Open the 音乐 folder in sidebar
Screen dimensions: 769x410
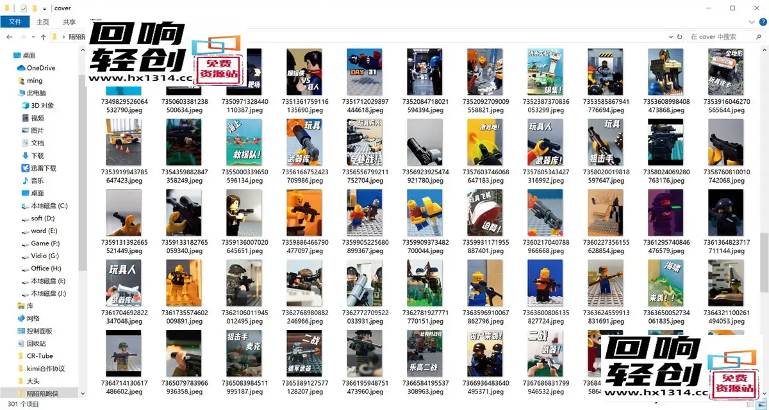click(x=37, y=181)
